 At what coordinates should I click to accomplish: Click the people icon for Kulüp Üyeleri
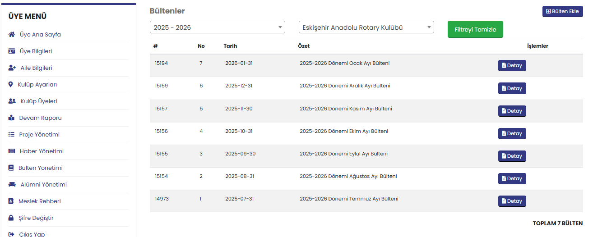pyautogui.click(x=12, y=101)
